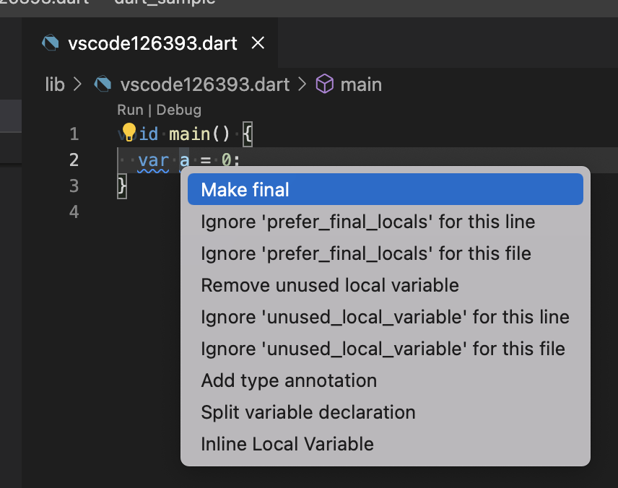Click the Dart icon in the breadcrumb bar
The height and width of the screenshot is (488, 618).
click(x=102, y=84)
